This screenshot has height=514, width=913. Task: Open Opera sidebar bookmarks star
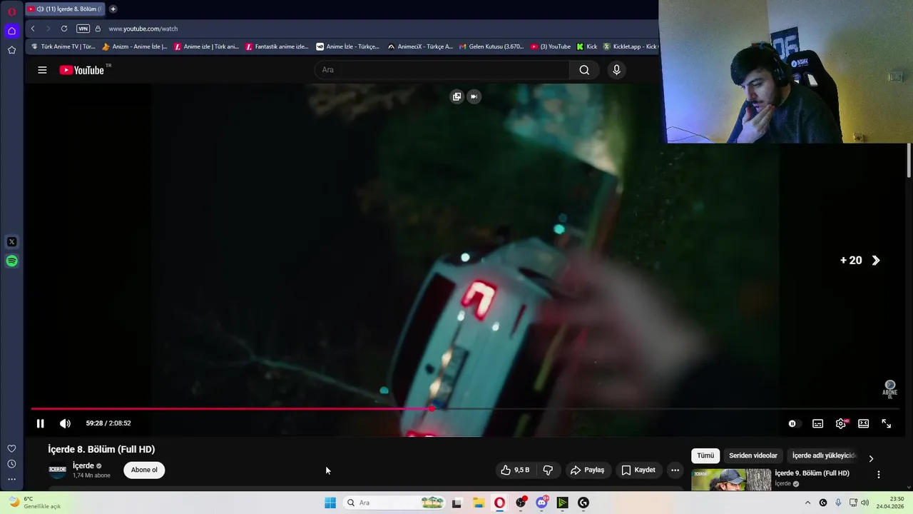11,50
